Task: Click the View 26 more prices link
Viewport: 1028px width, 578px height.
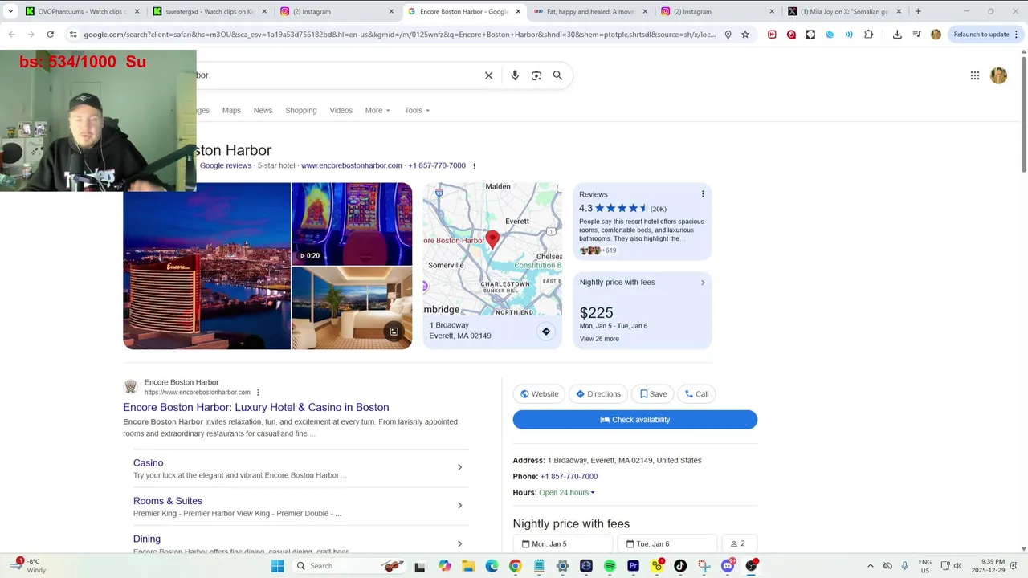Action: [x=599, y=339]
